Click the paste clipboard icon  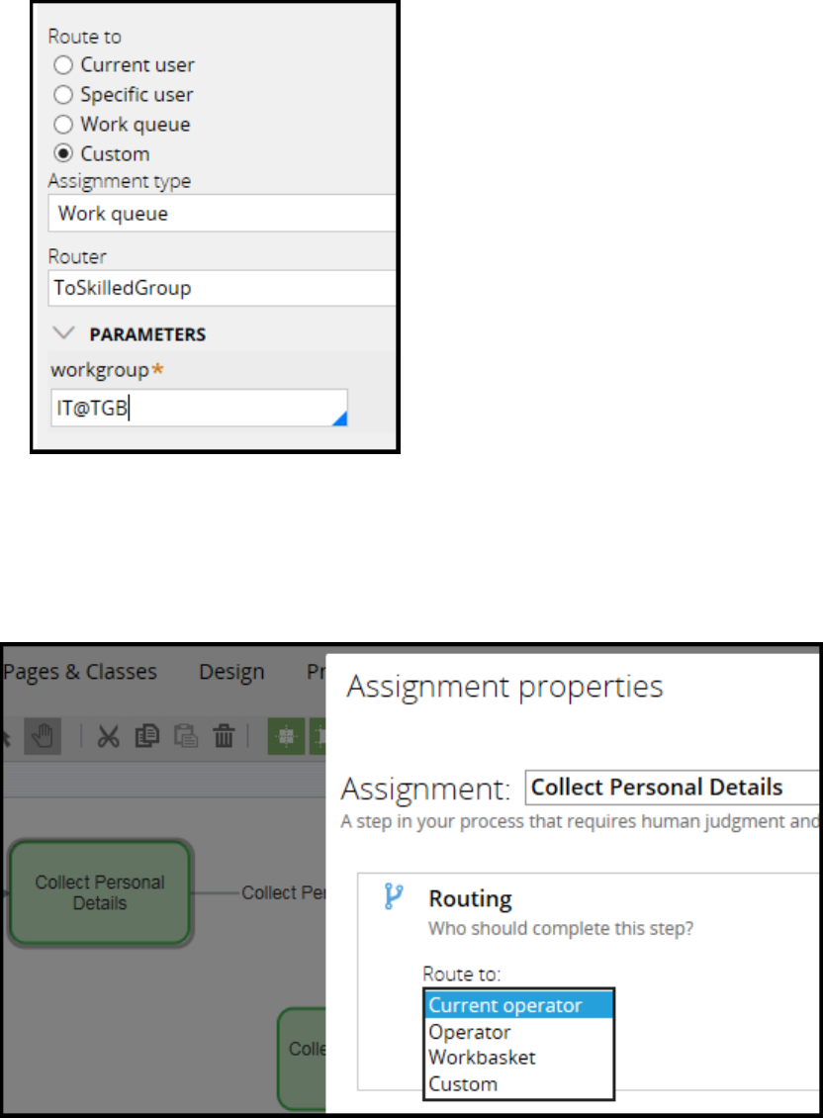coord(185,735)
